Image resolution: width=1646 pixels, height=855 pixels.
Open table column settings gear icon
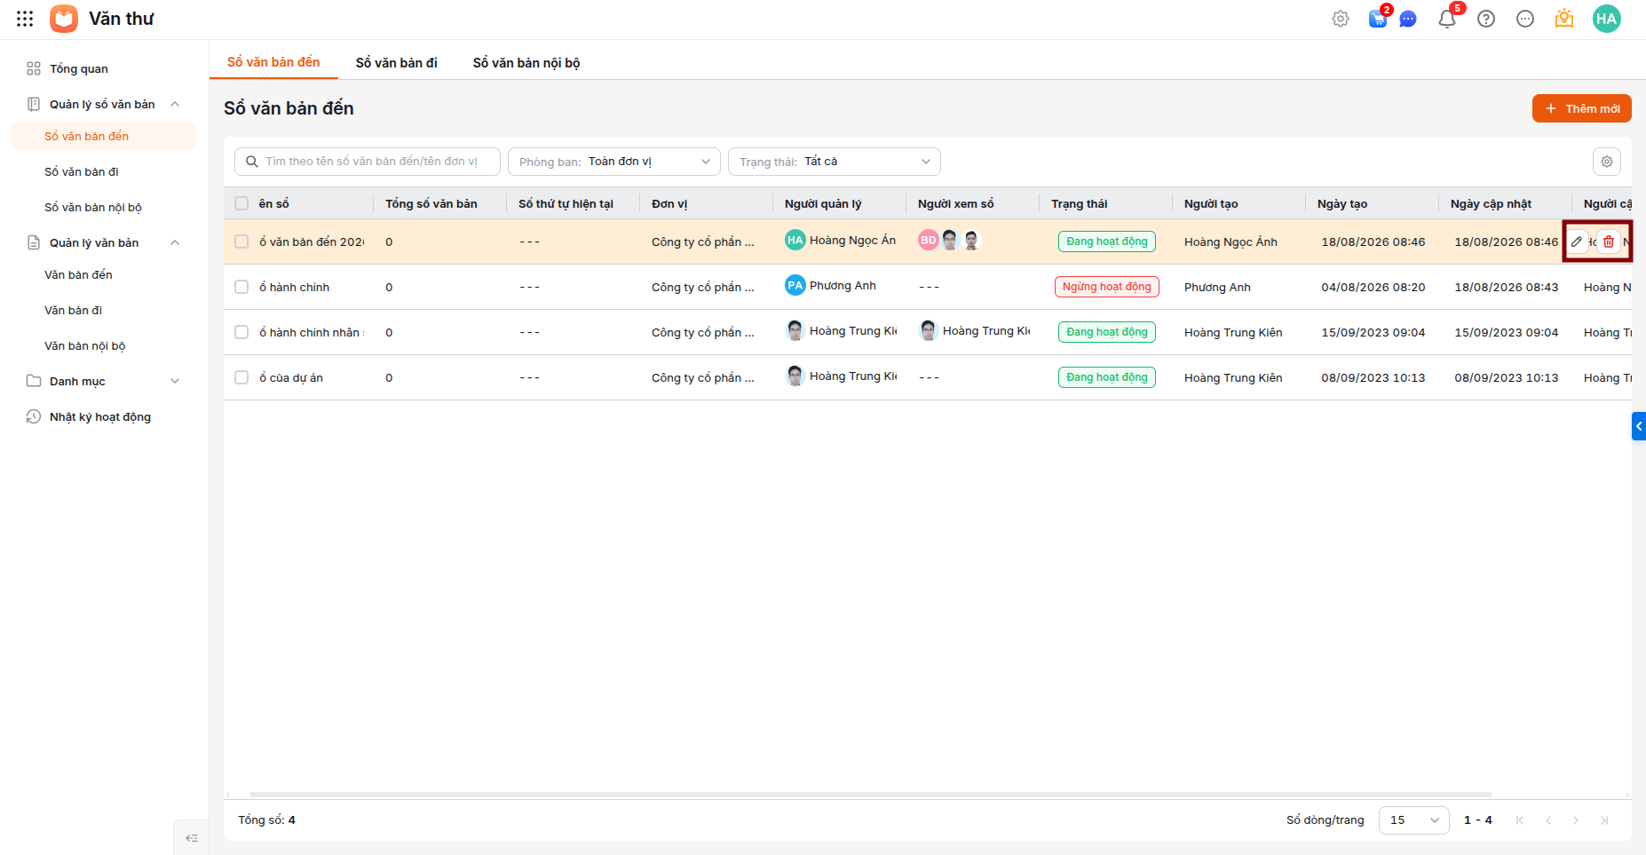(1607, 162)
